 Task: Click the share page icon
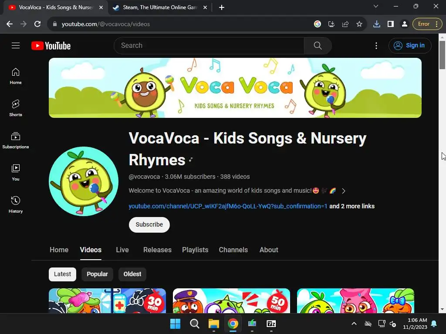345,24
